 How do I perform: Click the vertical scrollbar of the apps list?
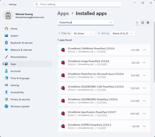point(154,52)
